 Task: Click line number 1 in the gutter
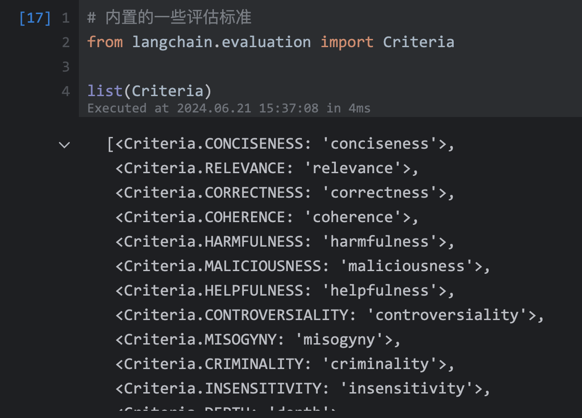click(66, 18)
